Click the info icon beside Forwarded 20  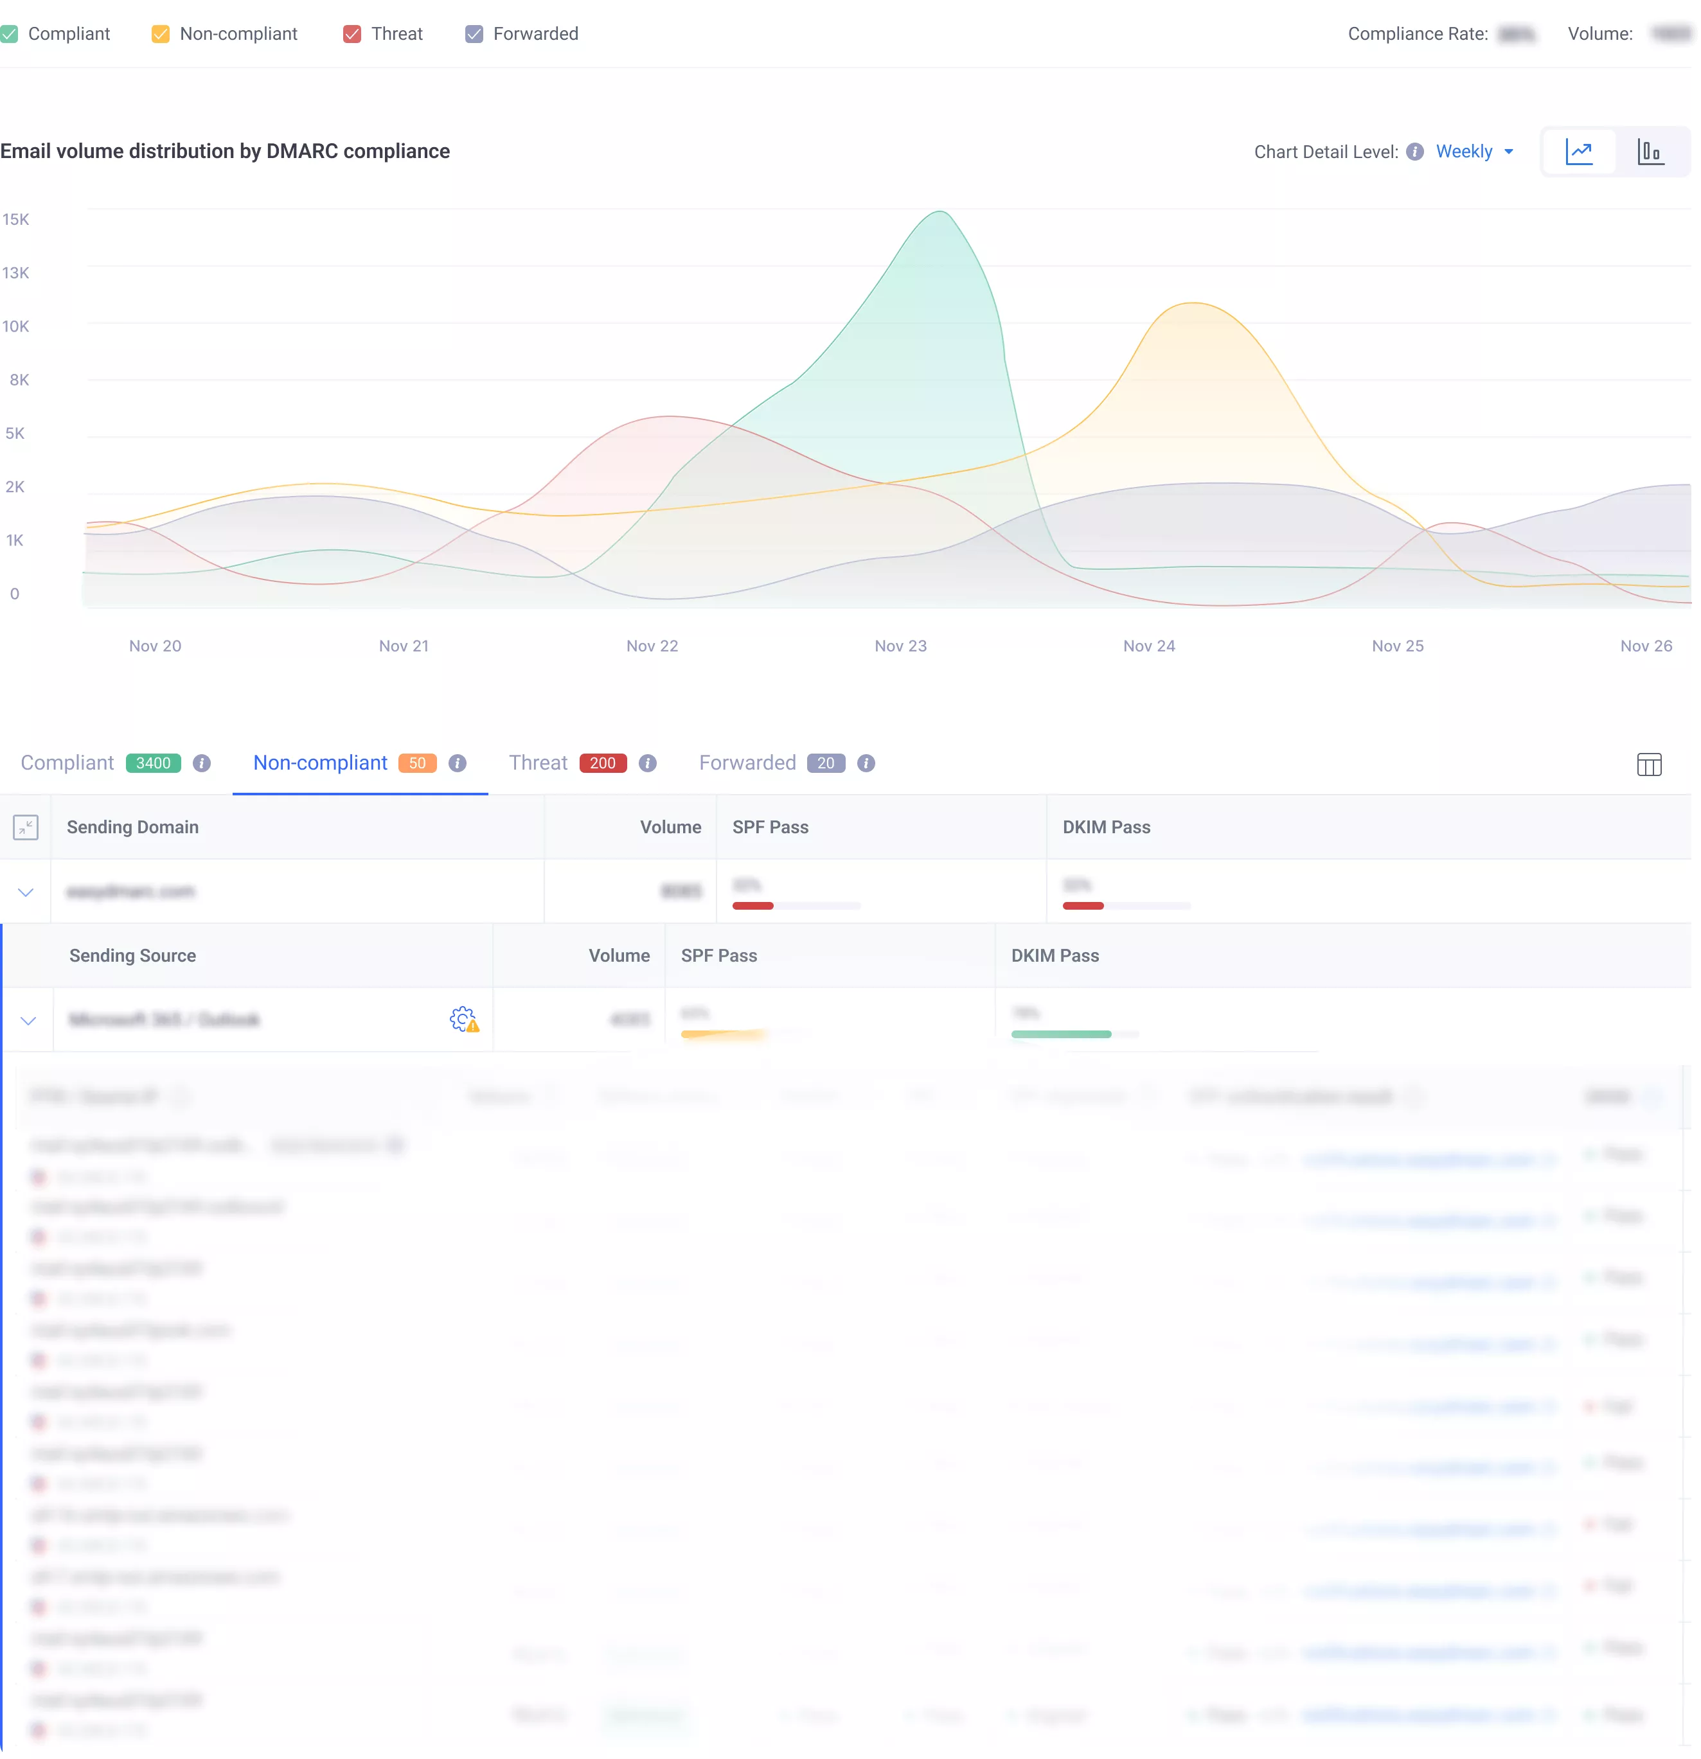866,764
